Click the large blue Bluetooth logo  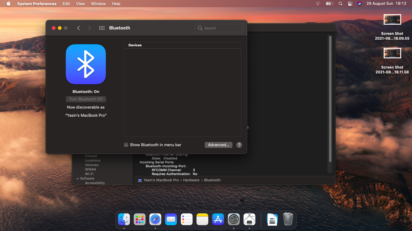click(x=86, y=64)
